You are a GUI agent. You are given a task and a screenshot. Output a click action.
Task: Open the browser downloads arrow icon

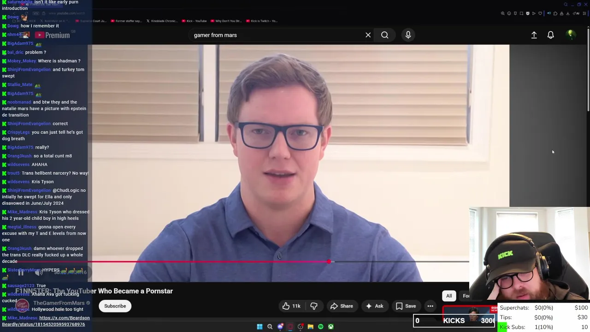pyautogui.click(x=568, y=13)
